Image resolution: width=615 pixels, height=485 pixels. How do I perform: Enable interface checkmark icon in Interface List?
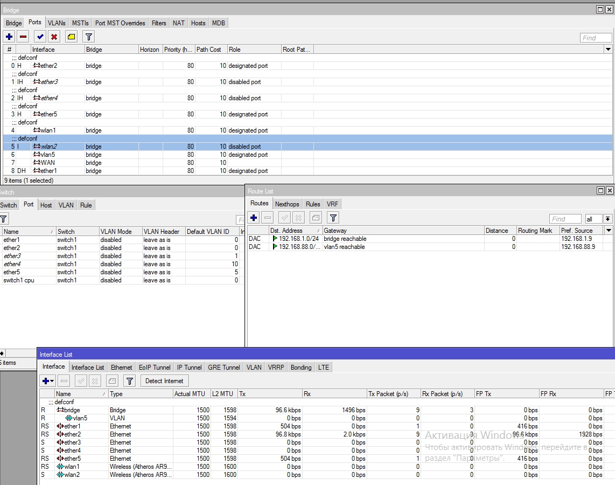point(81,380)
